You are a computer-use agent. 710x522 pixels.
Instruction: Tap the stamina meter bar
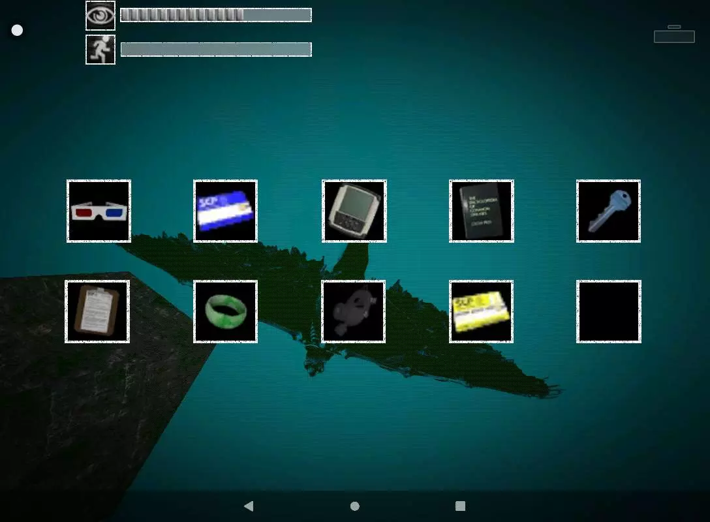click(x=216, y=50)
